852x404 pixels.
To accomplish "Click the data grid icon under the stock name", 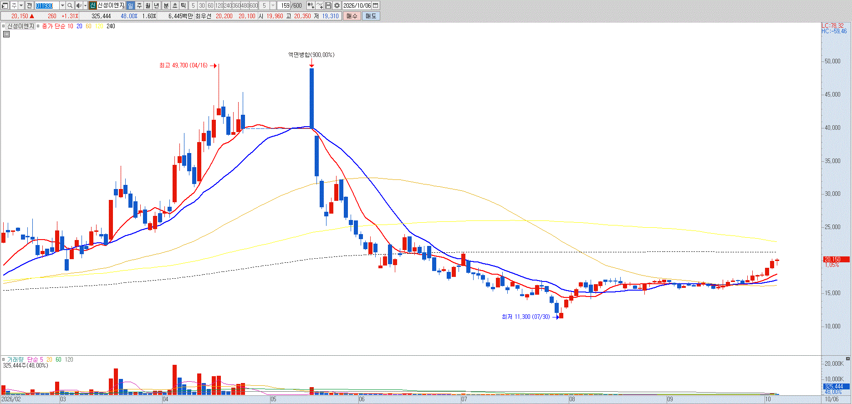I will pos(6,34).
